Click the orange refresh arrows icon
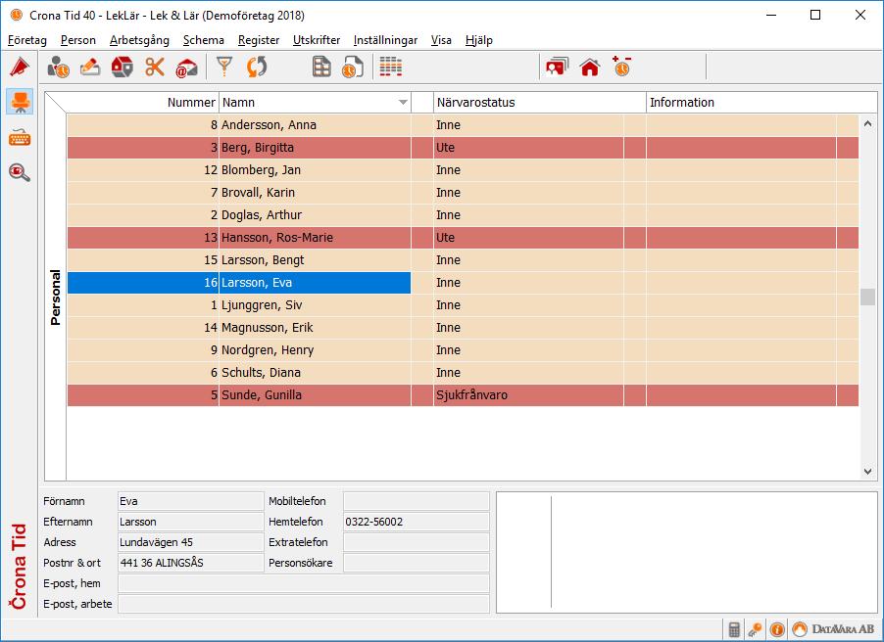The image size is (884, 642). [257, 67]
